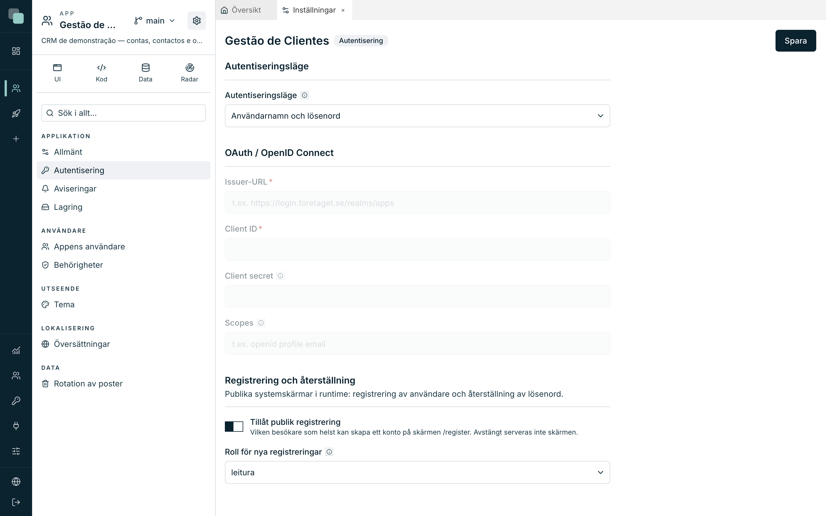826x516 pixels.
Task: Open the Autentiseringsläge dropdown
Action: [x=417, y=116]
